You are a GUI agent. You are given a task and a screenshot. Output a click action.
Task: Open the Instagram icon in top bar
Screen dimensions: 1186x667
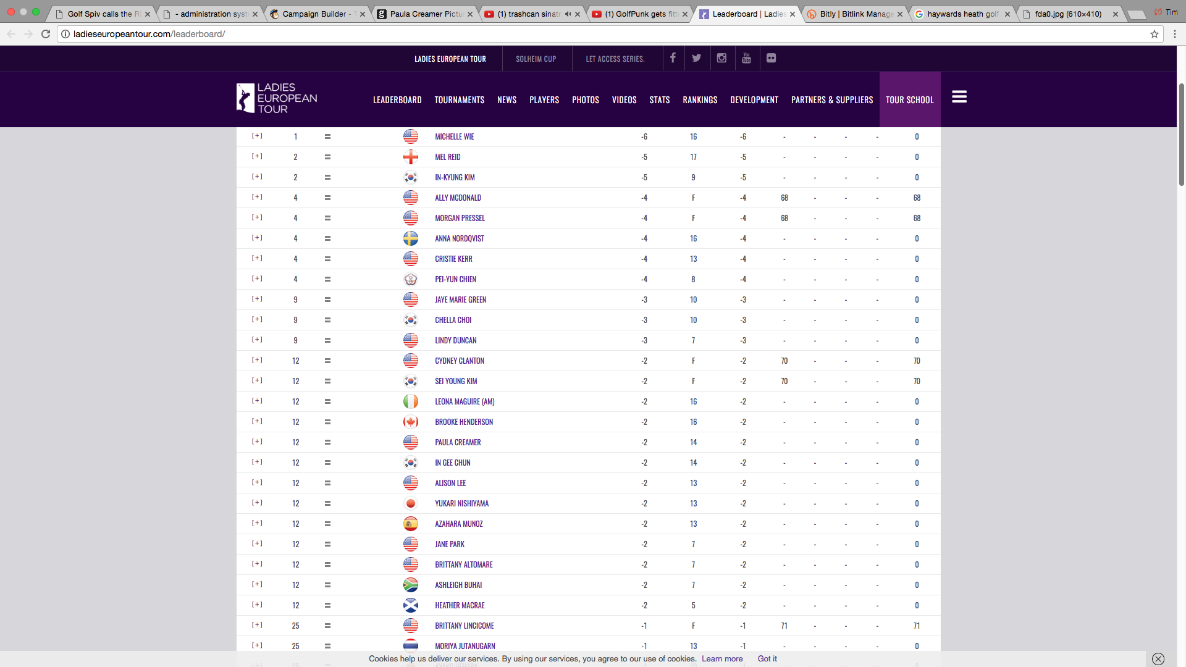pos(721,58)
